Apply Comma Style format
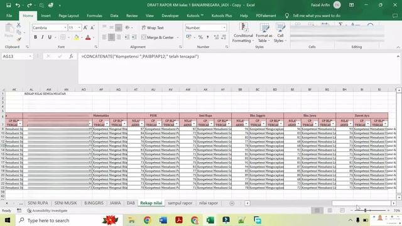Image resolution: width=402 pixels, height=226 pixels. click(207, 38)
